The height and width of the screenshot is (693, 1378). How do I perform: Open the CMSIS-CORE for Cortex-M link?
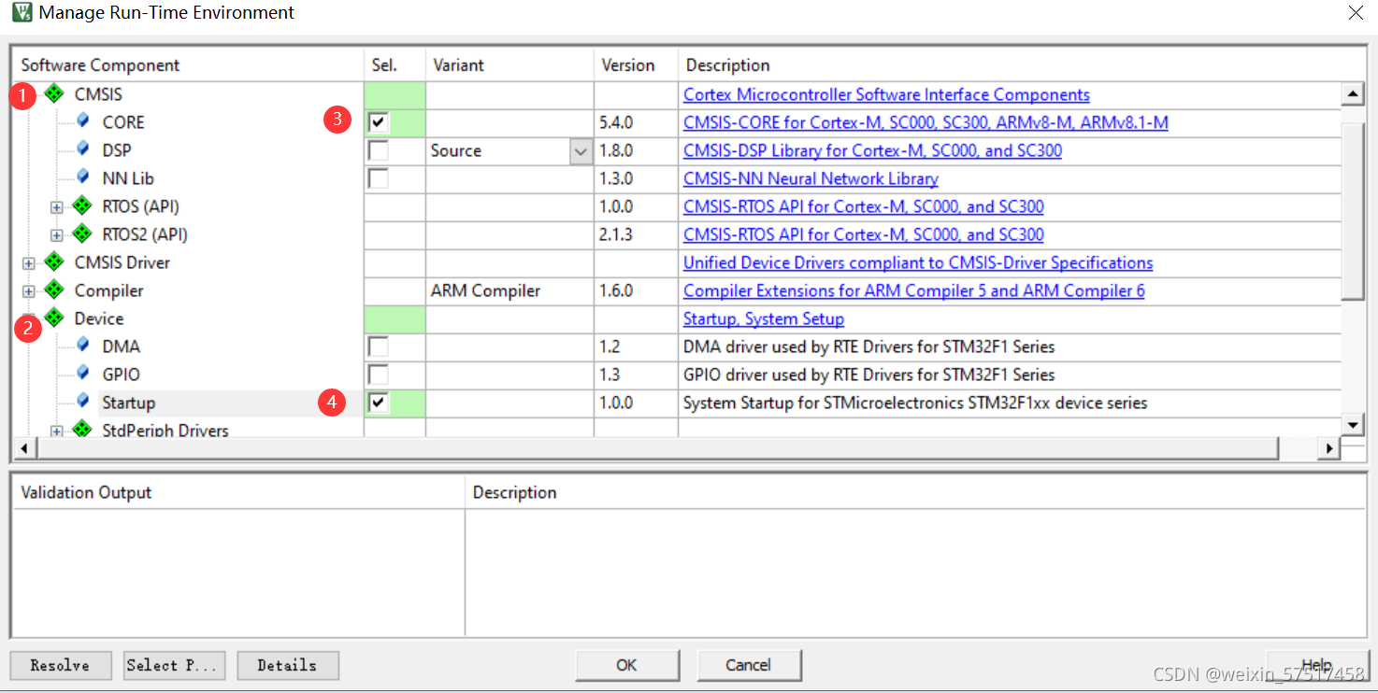click(x=926, y=122)
